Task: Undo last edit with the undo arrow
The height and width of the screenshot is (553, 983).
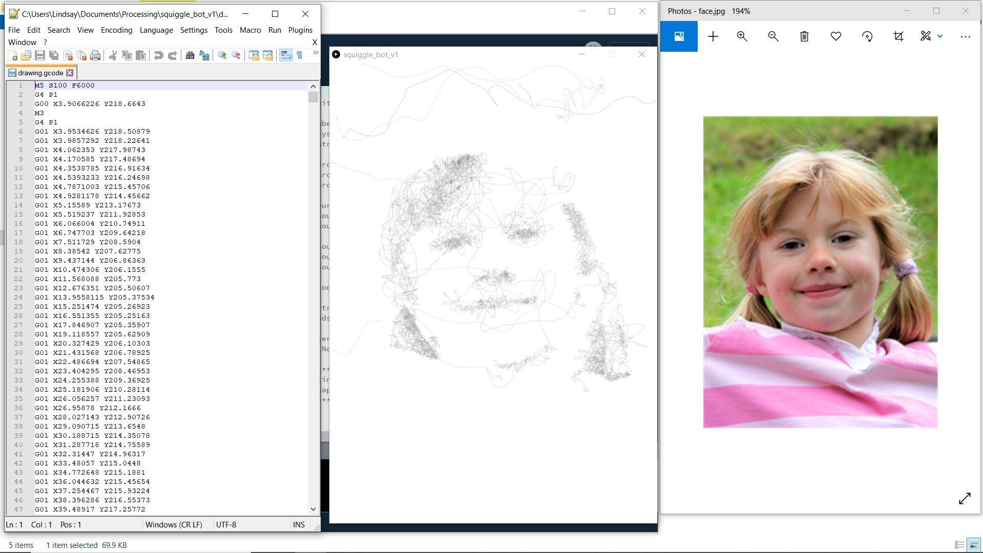Action: pos(159,55)
